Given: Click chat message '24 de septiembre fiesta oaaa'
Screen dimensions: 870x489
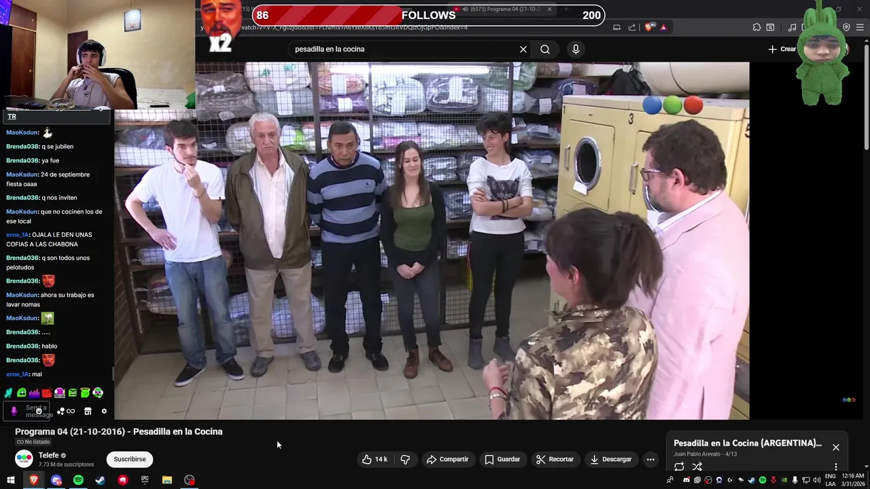Looking at the screenshot, I should [48, 179].
